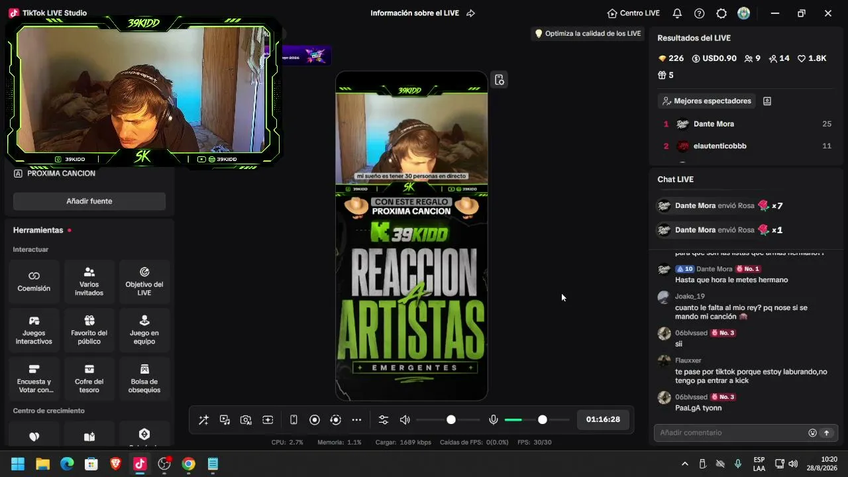
Task: Select top viewer Dante Mora
Action: click(x=714, y=124)
